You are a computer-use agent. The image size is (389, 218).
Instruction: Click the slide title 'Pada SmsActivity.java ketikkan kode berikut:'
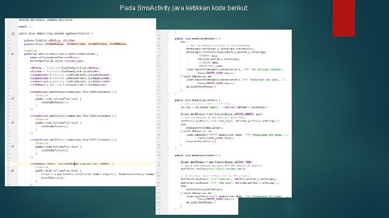click(184, 8)
